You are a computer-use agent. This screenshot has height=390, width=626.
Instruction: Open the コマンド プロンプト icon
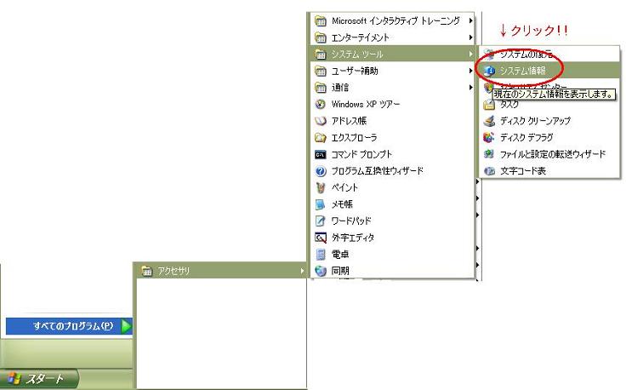click(321, 154)
